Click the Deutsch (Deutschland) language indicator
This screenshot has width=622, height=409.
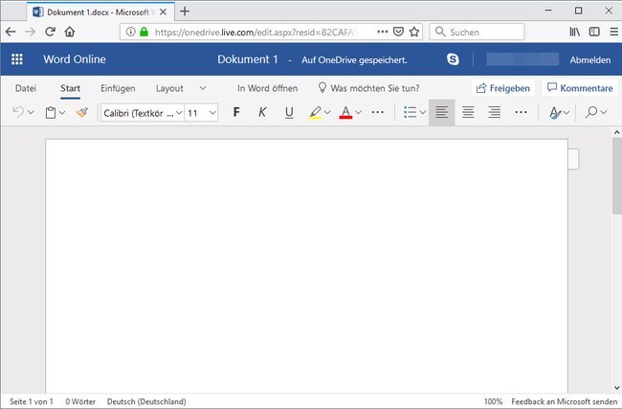click(x=146, y=401)
